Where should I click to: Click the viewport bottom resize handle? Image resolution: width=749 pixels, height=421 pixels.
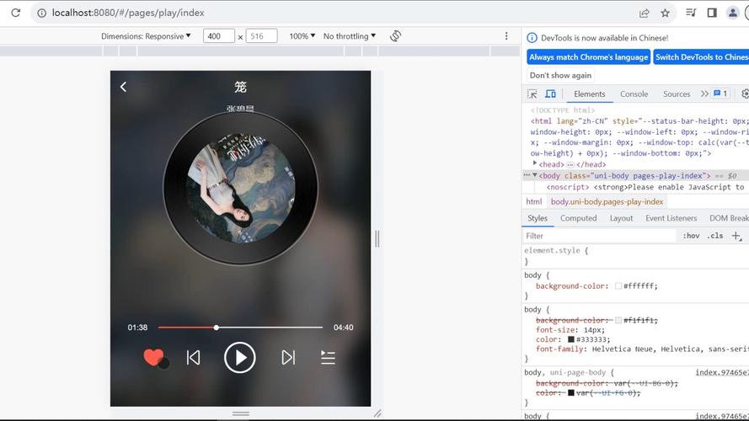tap(241, 413)
